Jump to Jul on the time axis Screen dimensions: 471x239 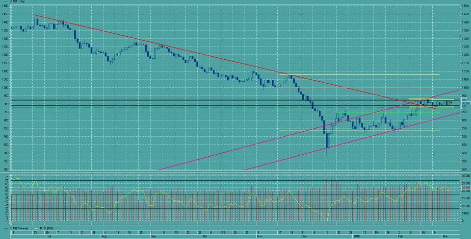click(x=48, y=236)
